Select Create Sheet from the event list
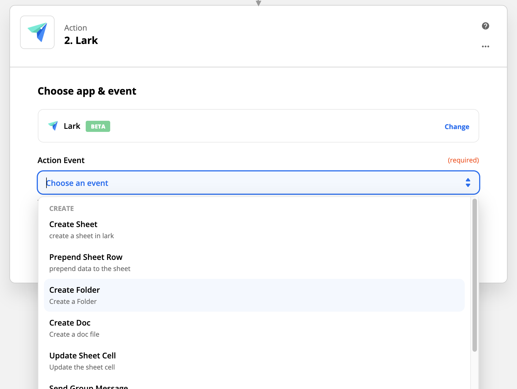 pyautogui.click(x=73, y=224)
